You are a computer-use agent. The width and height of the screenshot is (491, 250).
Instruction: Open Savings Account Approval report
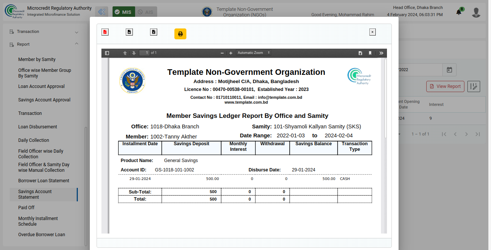pos(45,100)
